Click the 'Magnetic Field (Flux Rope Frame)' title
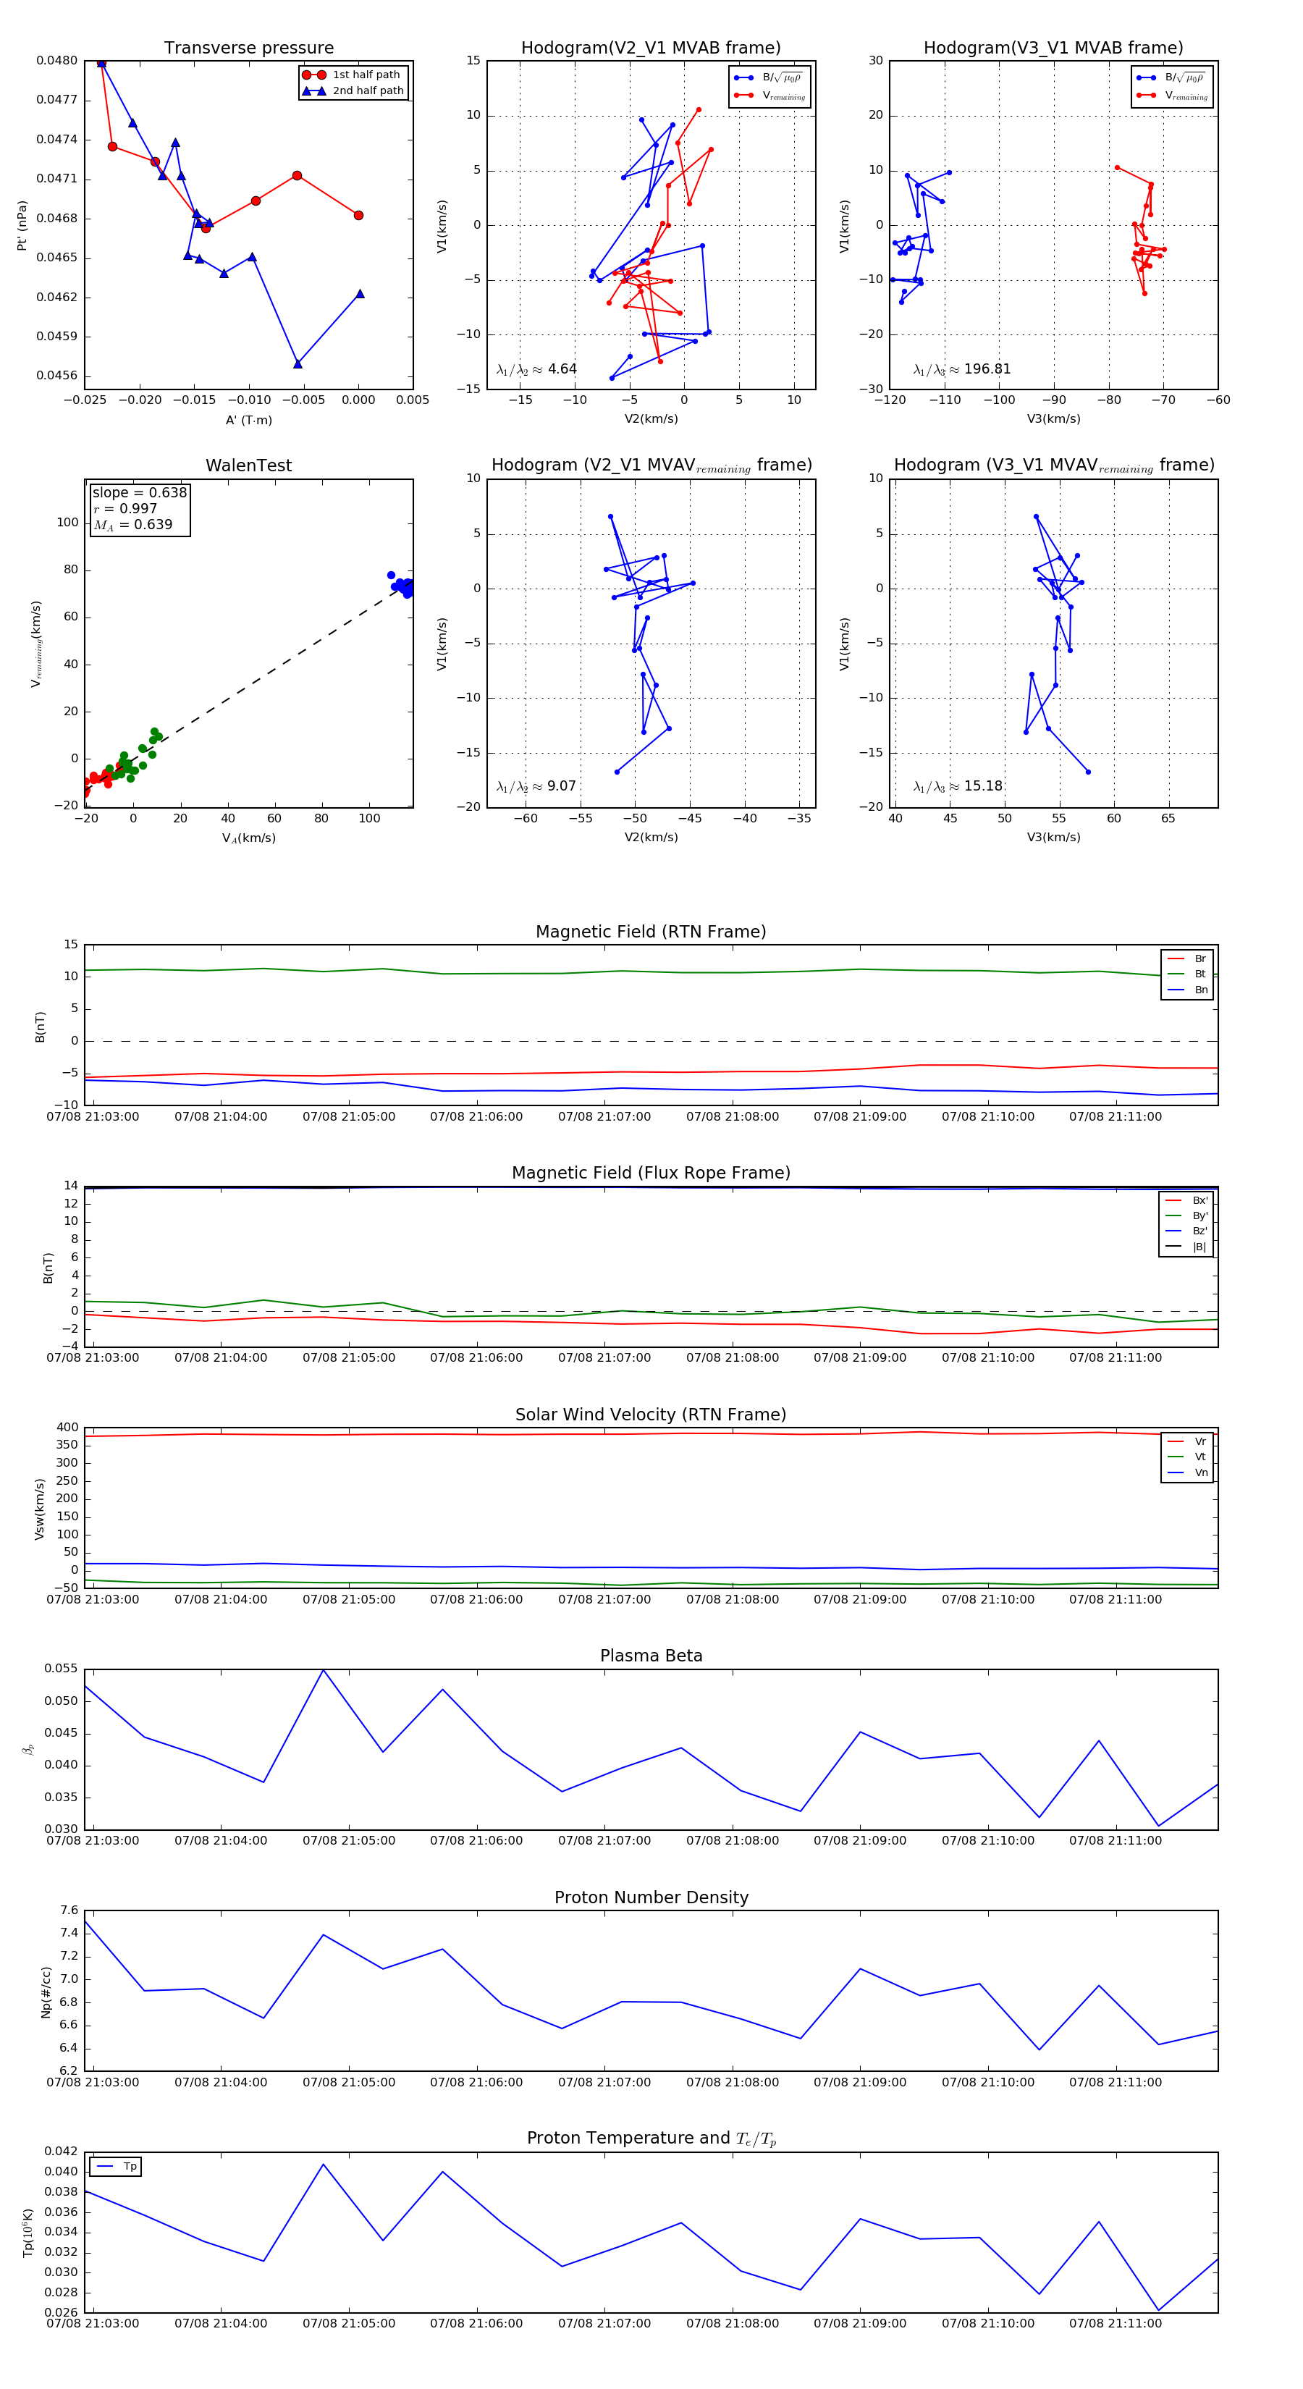Viewport: 1303px width, 2389px height. click(651, 1174)
